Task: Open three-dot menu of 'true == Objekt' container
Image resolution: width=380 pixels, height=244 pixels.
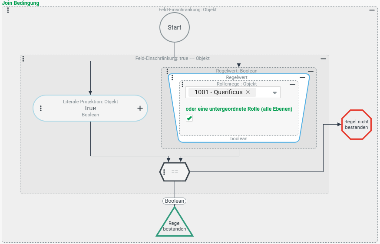Action: [x=23, y=59]
